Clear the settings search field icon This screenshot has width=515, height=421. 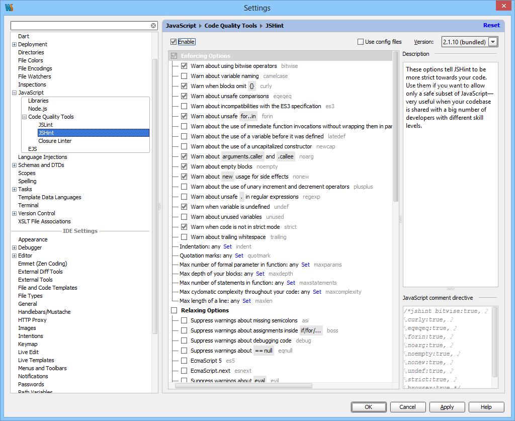(153, 26)
